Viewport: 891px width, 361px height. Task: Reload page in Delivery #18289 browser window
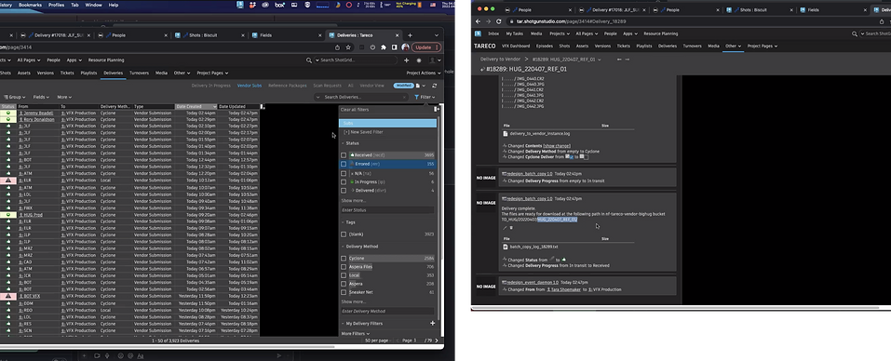[498, 21]
